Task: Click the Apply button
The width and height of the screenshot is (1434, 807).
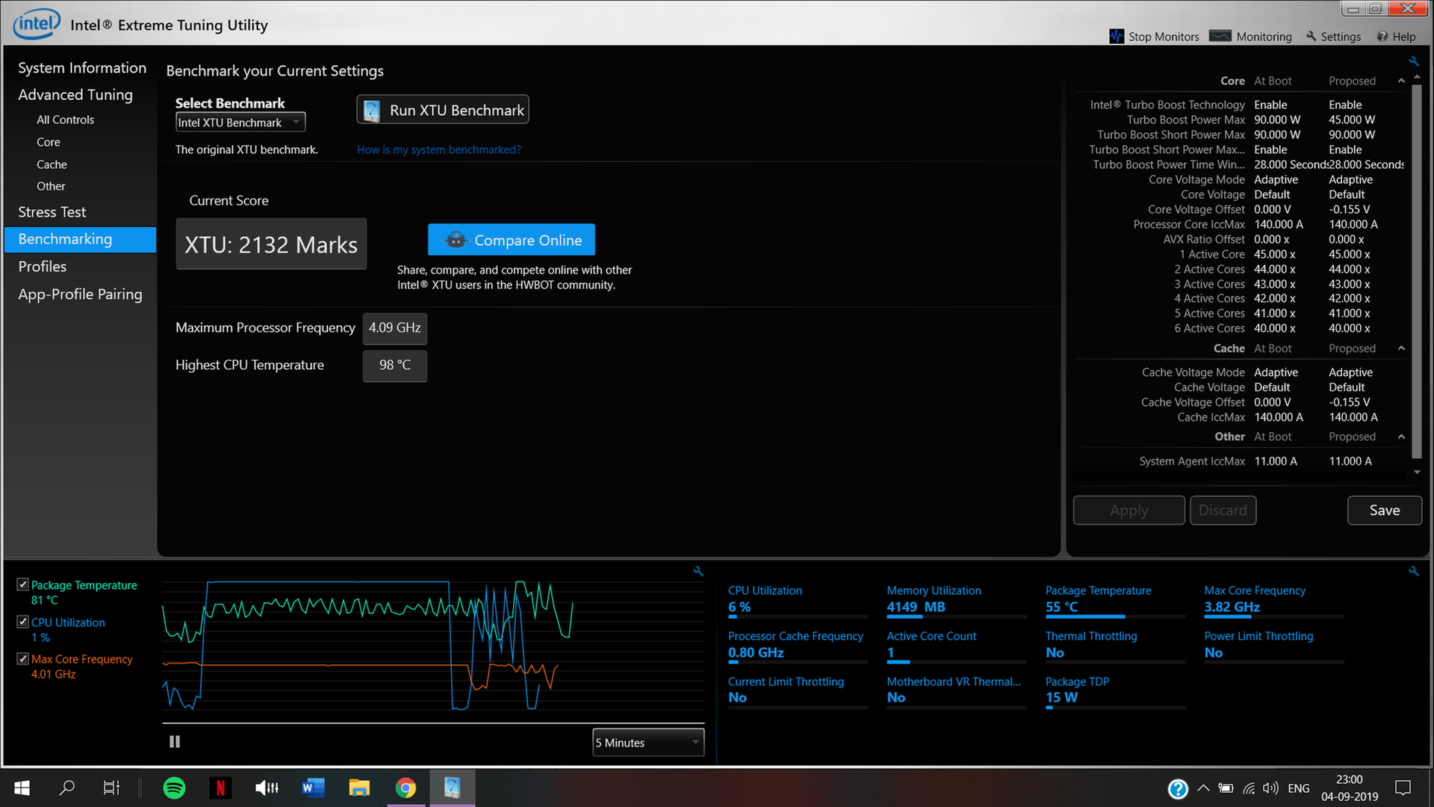Action: point(1129,510)
